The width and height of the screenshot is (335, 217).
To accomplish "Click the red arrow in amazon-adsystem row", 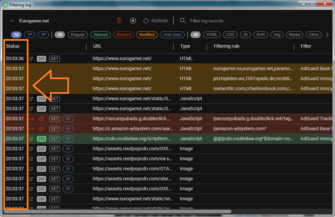I will tap(31, 129).
